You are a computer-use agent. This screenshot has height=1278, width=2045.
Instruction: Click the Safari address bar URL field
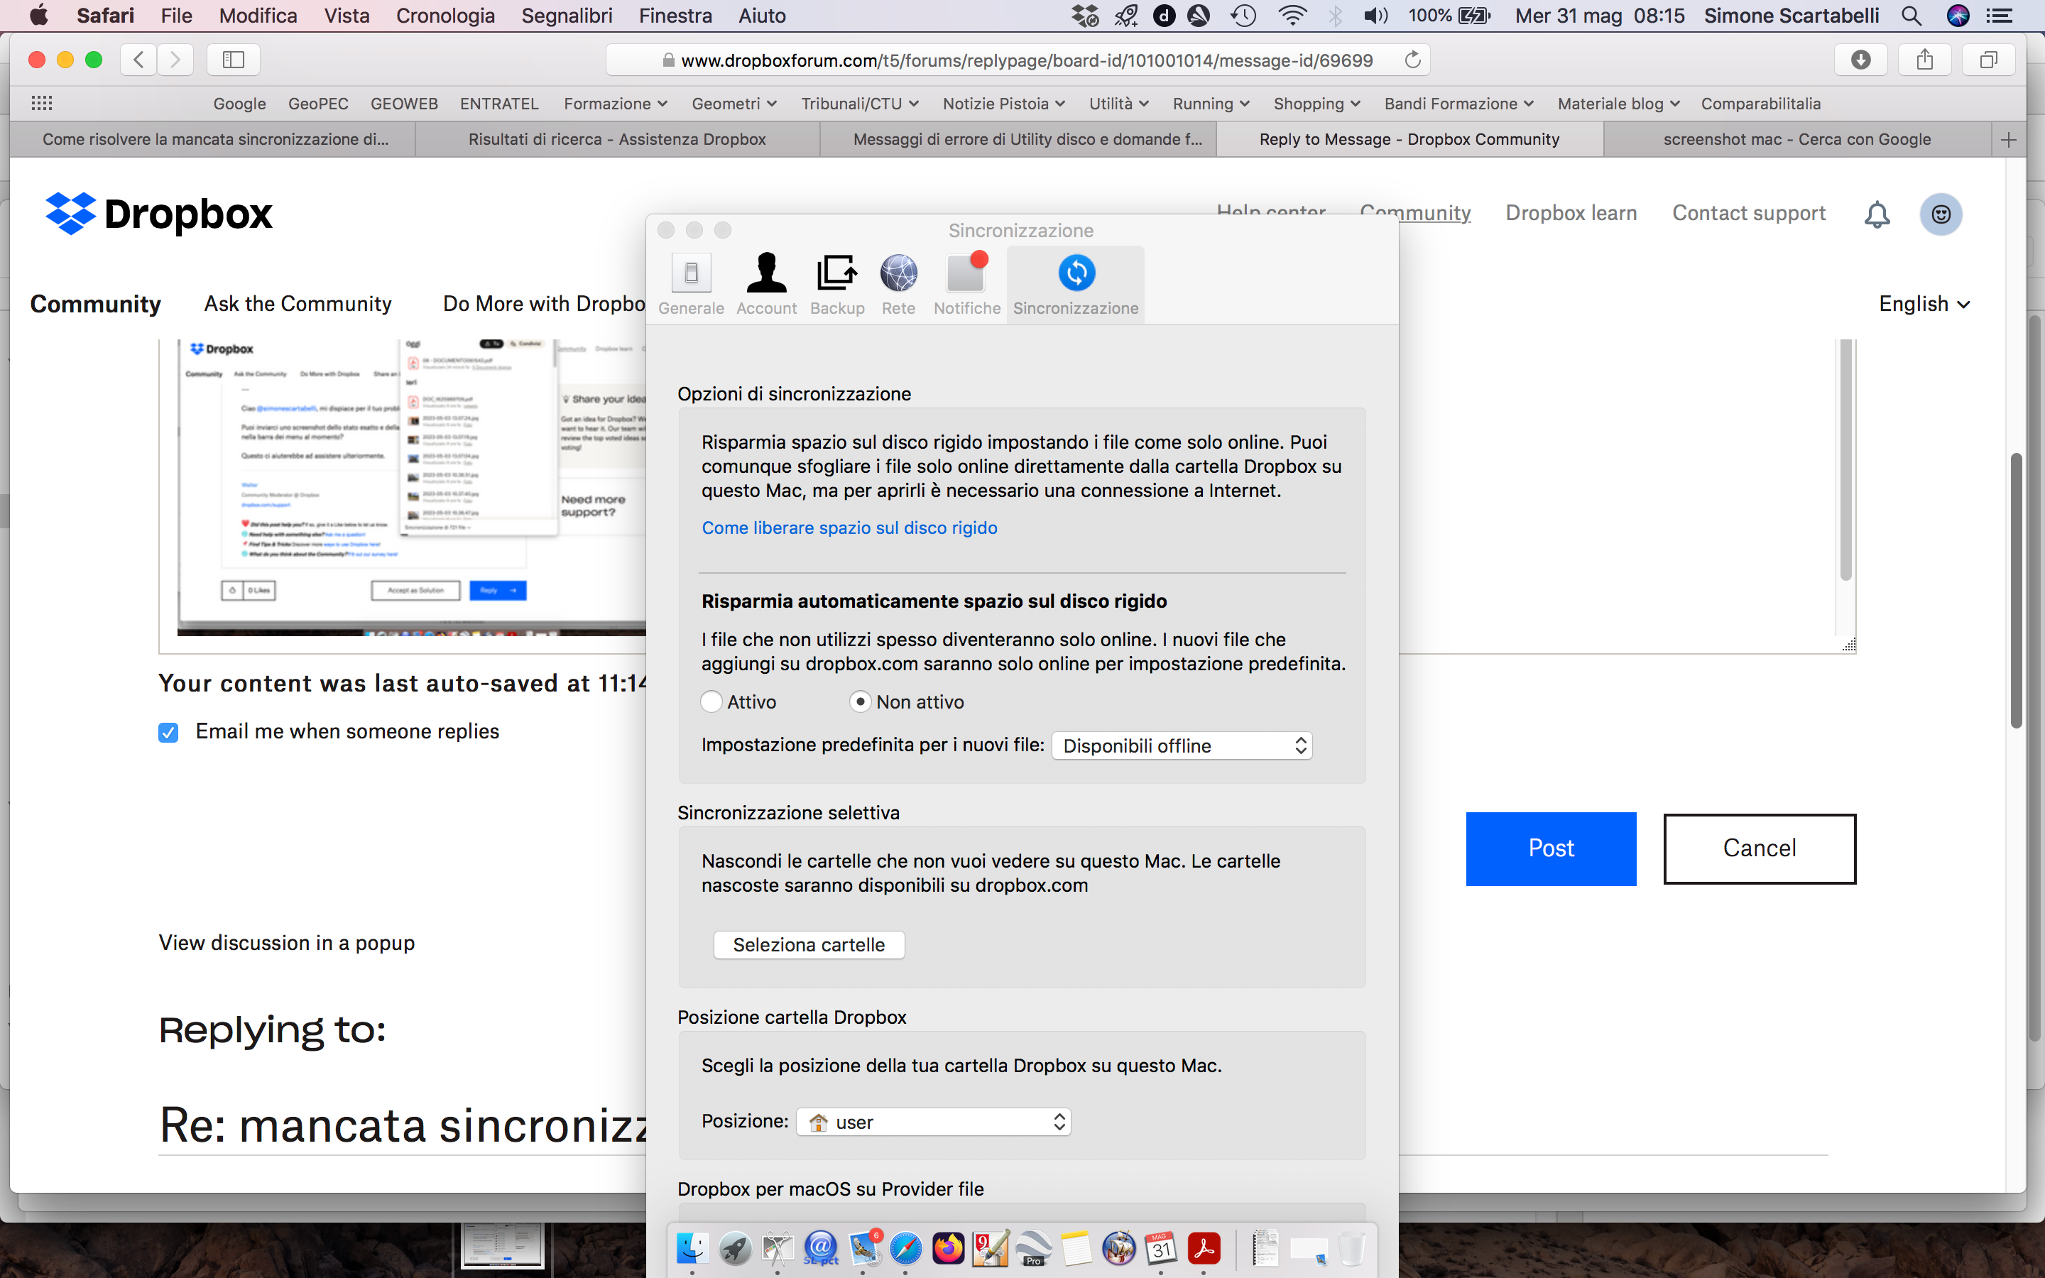[1018, 60]
